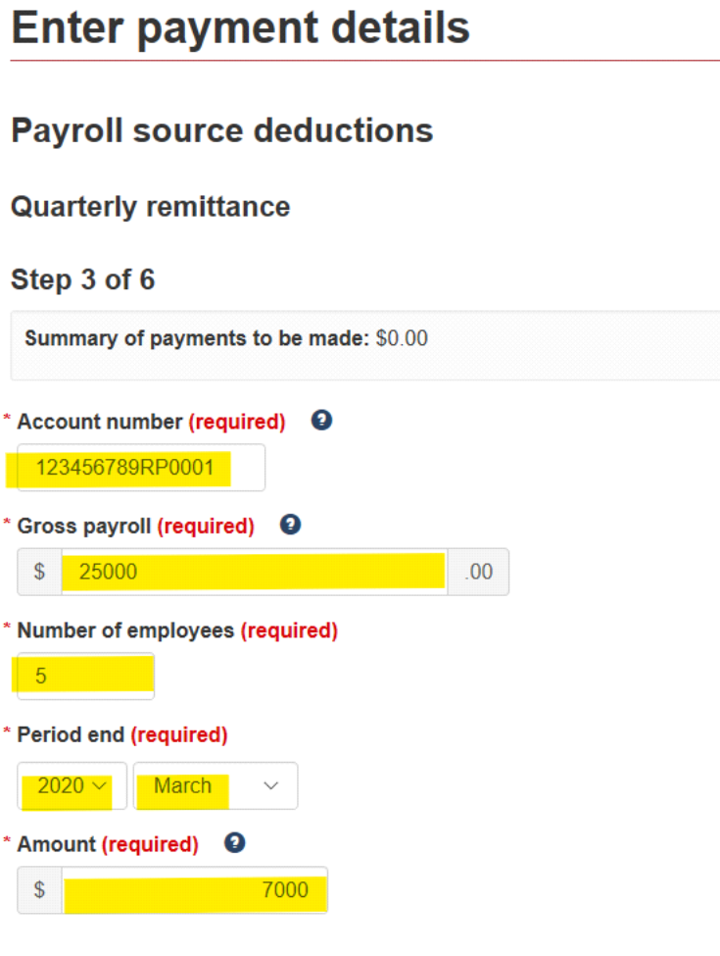Expand the March month dropdown chevron
Viewport: 720px width, 956px height.
tap(271, 786)
